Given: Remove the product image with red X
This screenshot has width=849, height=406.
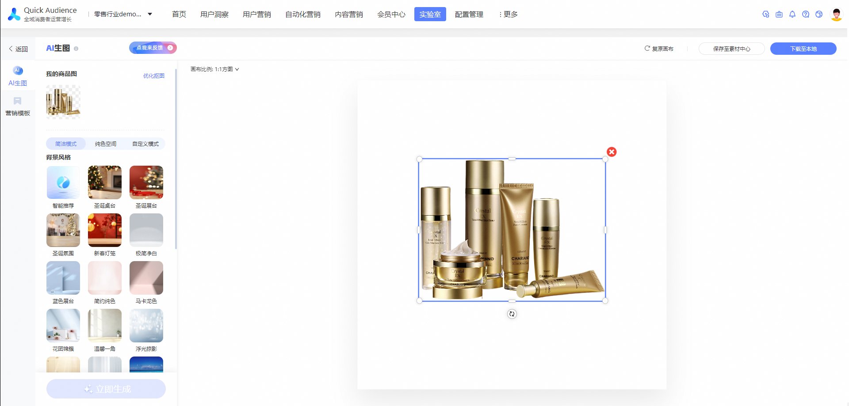Looking at the screenshot, I should tap(612, 152).
